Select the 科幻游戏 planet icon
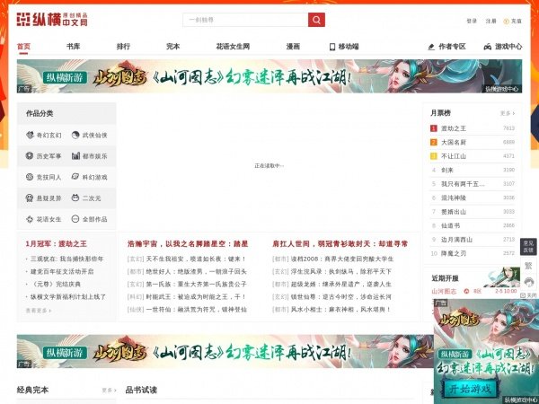The width and height of the screenshot is (539, 404). 75,177
